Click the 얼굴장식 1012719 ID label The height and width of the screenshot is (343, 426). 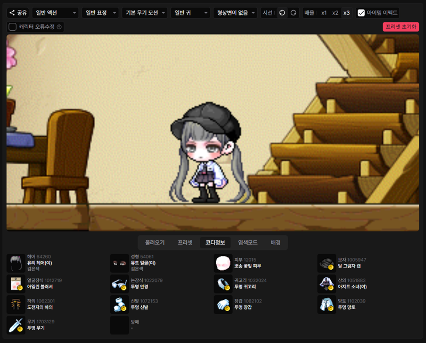[x=44, y=280]
